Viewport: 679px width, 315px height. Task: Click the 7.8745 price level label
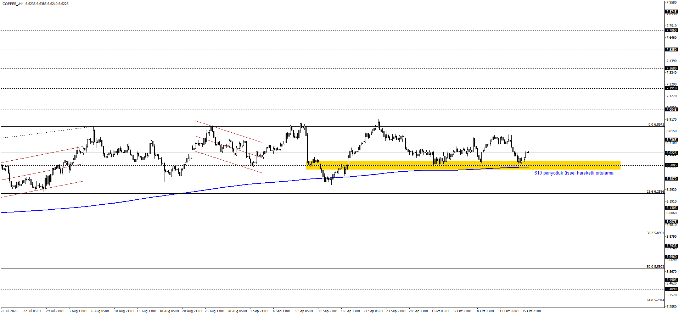click(672, 12)
